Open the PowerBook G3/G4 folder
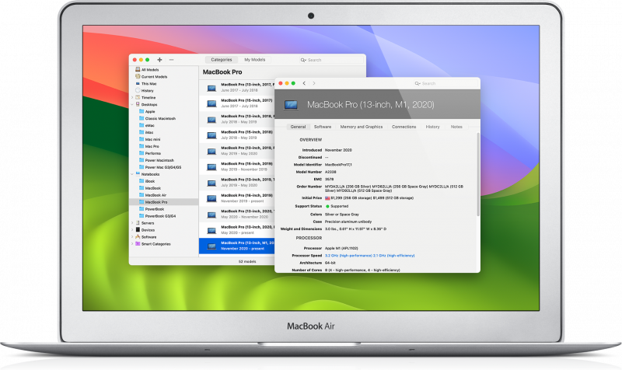This screenshot has width=622, height=370. click(x=160, y=216)
